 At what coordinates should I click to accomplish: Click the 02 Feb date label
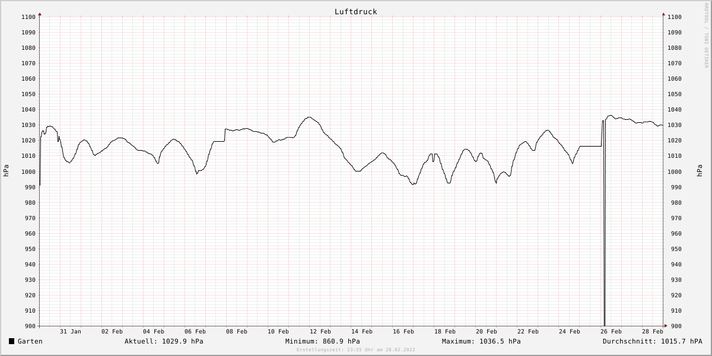112,331
